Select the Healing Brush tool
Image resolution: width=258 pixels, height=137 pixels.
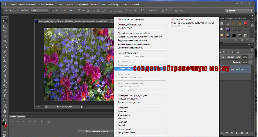[4, 51]
